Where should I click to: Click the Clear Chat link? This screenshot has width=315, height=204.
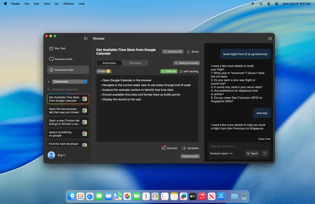(x=264, y=139)
